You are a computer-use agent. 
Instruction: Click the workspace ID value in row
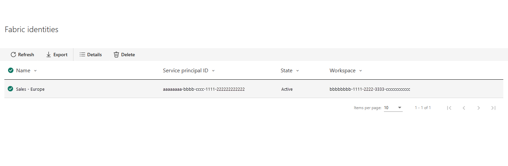[x=370, y=89]
